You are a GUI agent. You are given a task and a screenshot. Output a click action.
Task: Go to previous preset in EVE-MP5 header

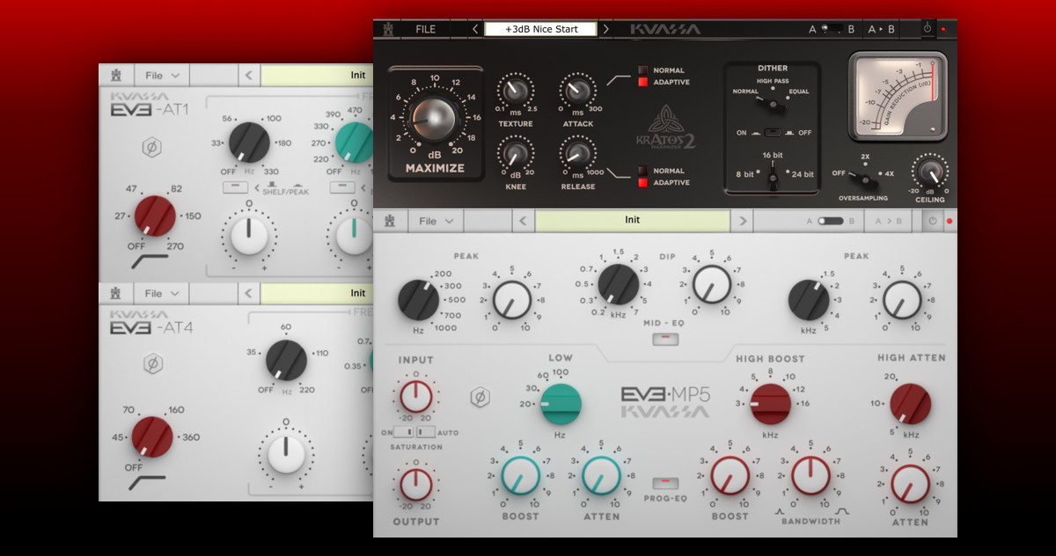pos(522,221)
